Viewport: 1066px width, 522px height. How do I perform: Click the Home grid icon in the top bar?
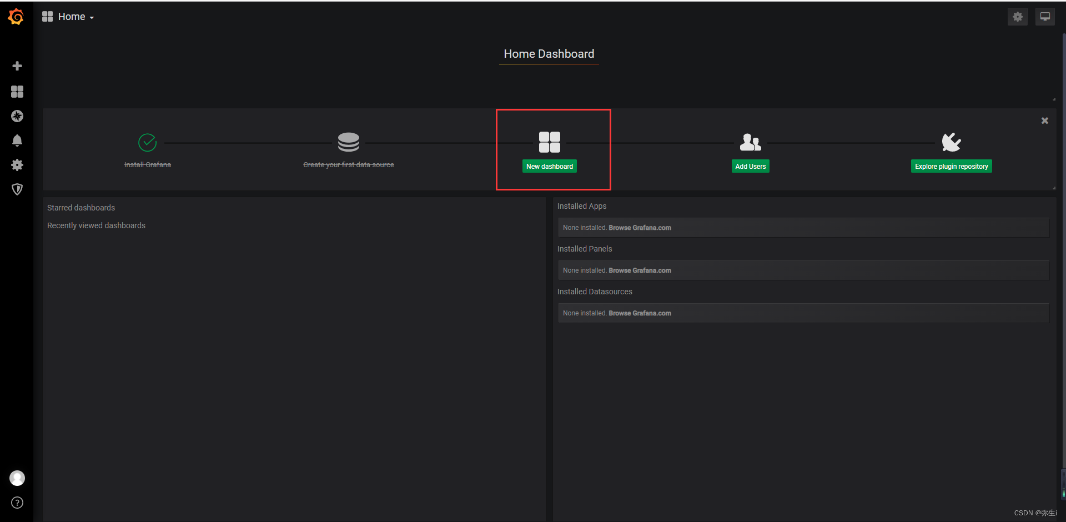[x=47, y=17]
